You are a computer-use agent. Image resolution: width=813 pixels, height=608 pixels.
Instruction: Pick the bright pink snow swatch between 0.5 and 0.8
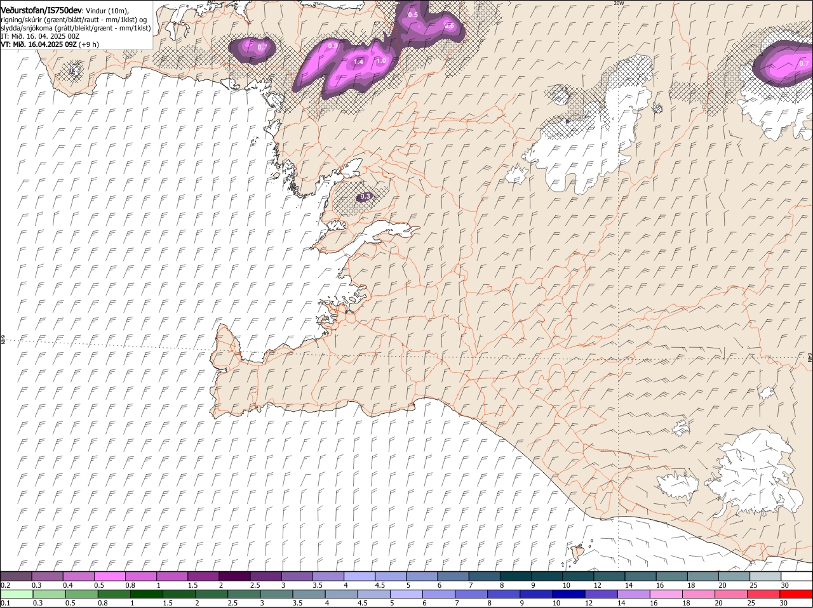click(110, 576)
